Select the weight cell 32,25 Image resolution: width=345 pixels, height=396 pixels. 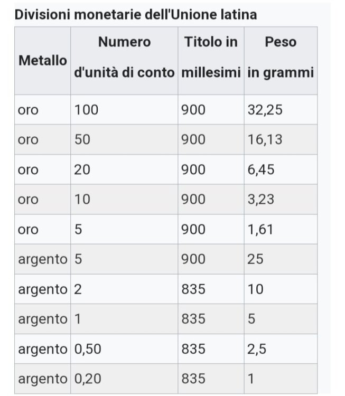point(265,110)
